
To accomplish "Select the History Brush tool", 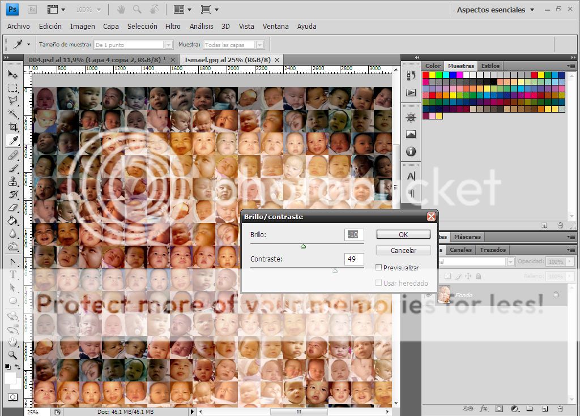I will pos(13,195).
